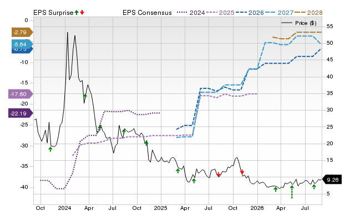Screen dimensions: 355x211
Task: Click the black 9.26 current price tag
Action: (x=332, y=180)
